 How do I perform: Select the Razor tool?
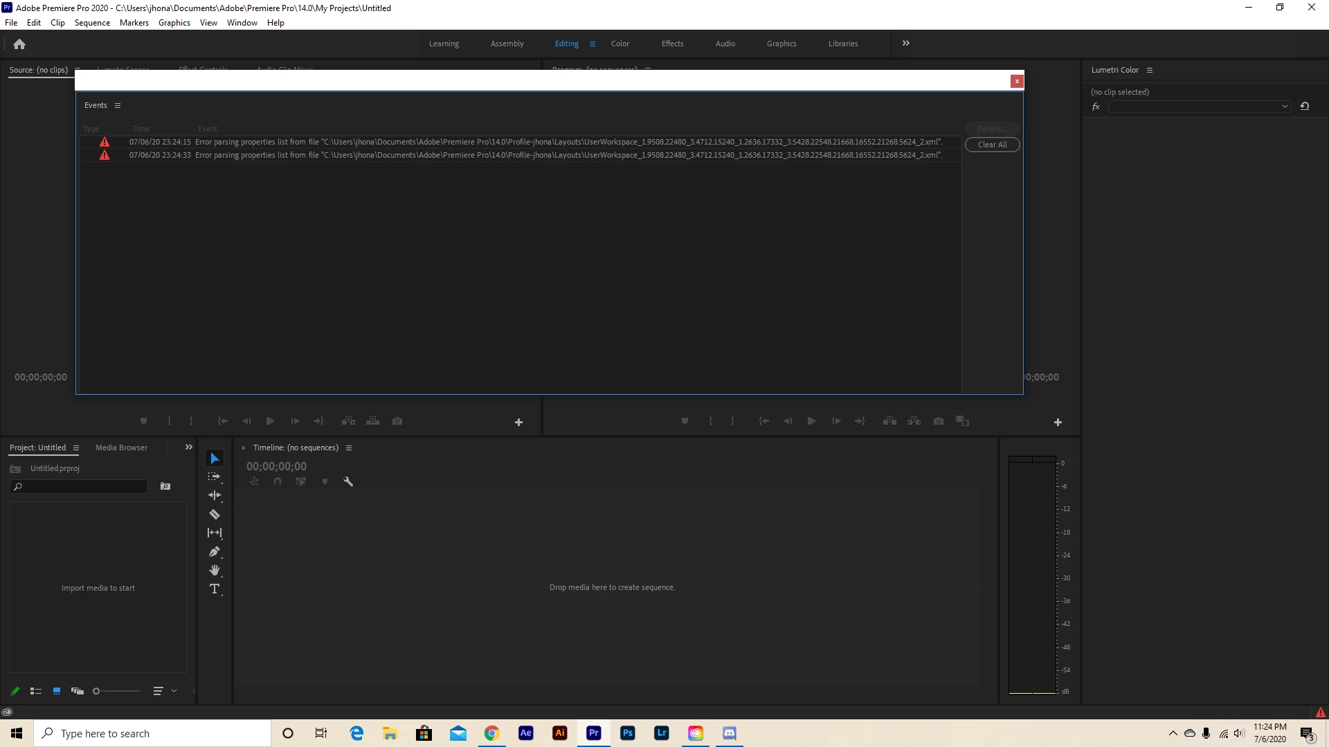coord(215,514)
